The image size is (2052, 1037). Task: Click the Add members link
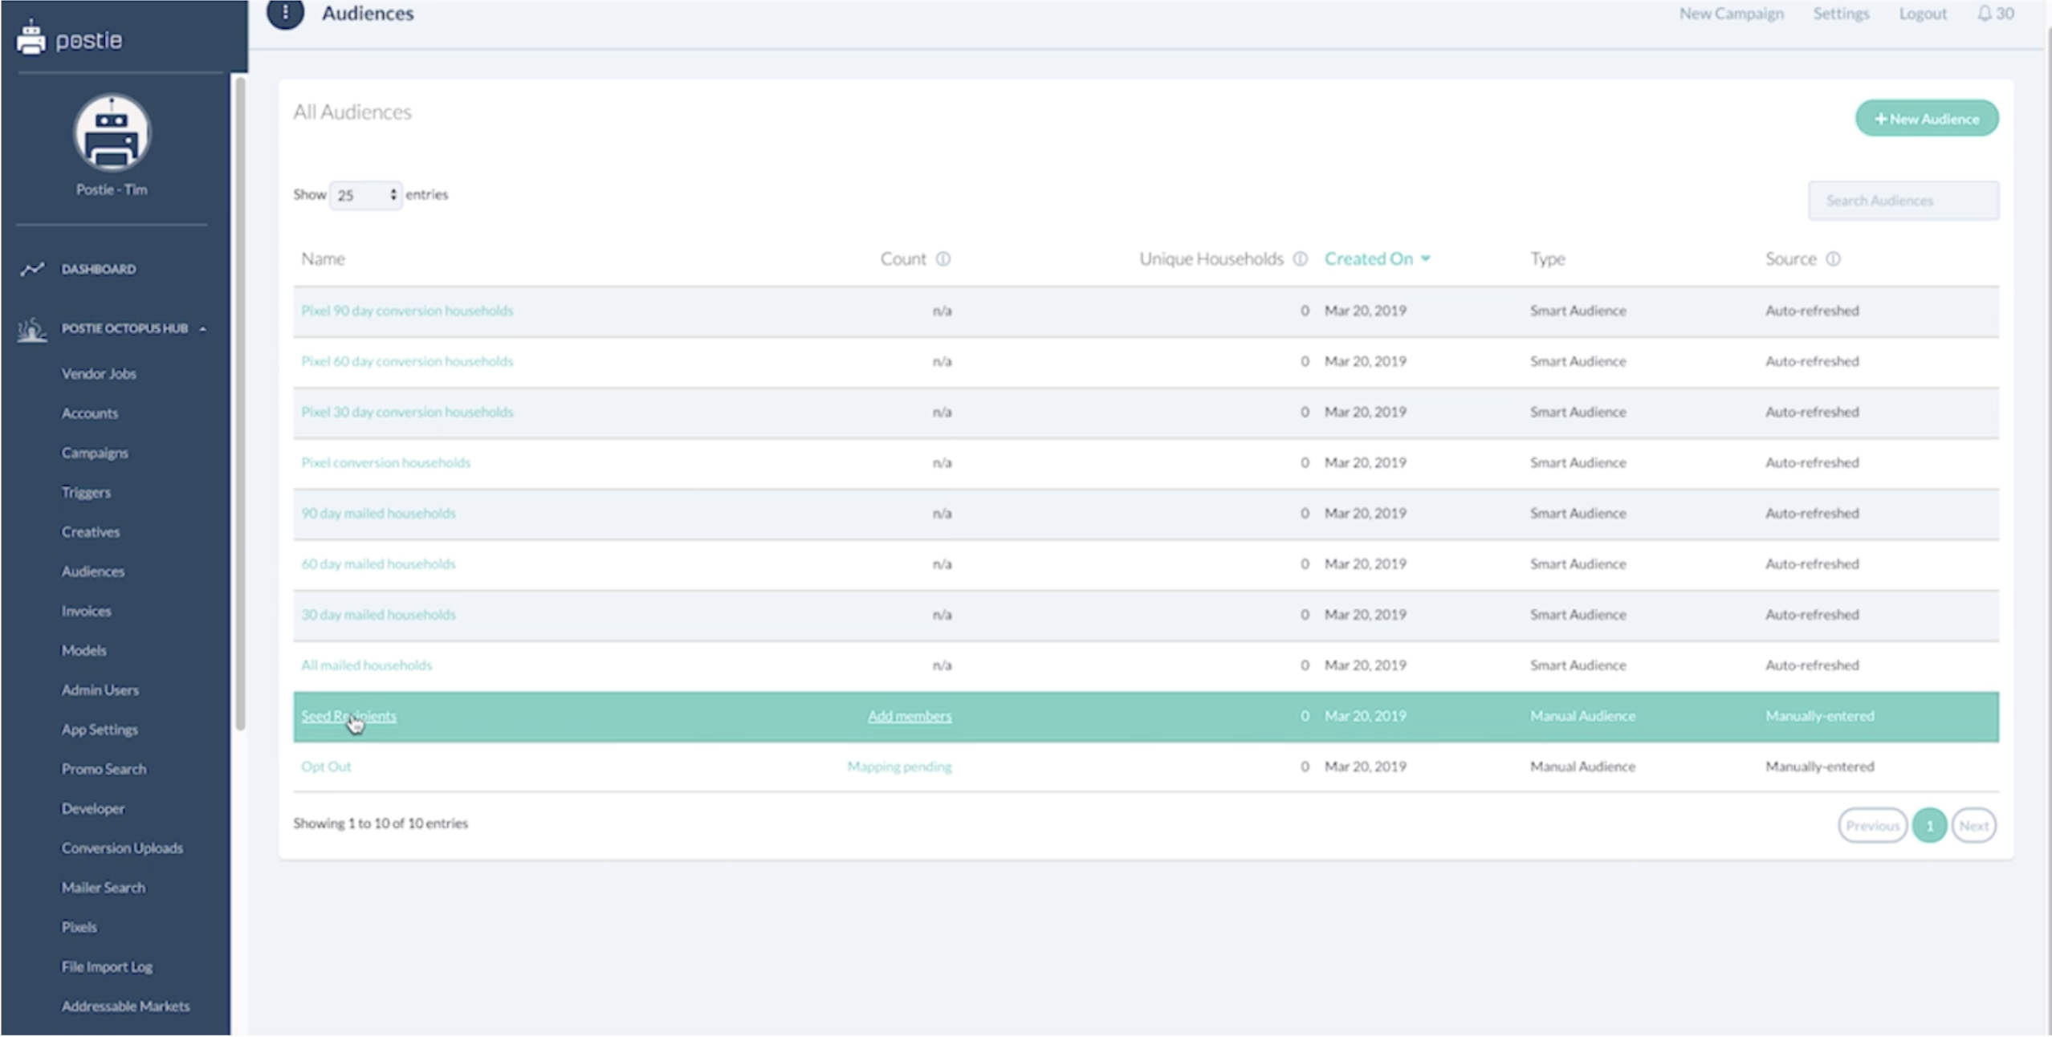pos(909,715)
